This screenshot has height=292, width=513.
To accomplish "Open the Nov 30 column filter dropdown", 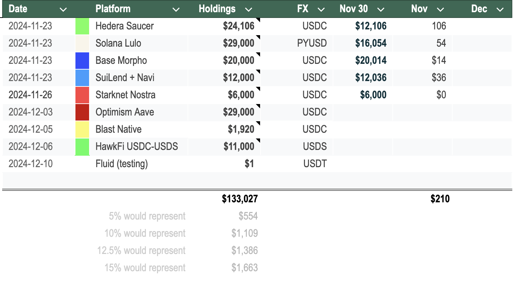I will (x=381, y=10).
